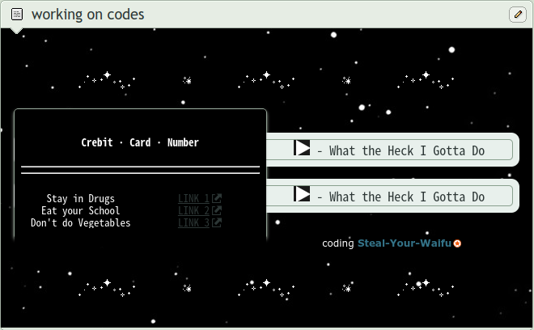534x330 pixels.
Task: Open Steal-Your-Waifu profile link
Action: click(x=405, y=243)
